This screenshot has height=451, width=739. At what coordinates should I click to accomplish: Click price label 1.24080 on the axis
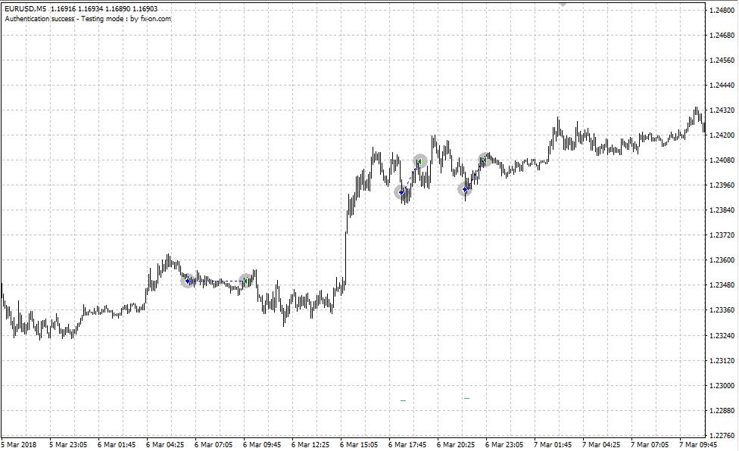722,160
